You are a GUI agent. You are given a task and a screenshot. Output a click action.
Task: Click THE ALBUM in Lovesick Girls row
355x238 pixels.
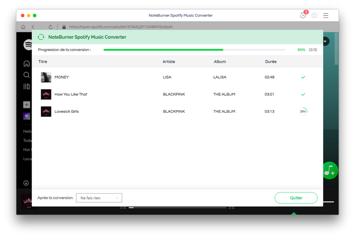224,111
